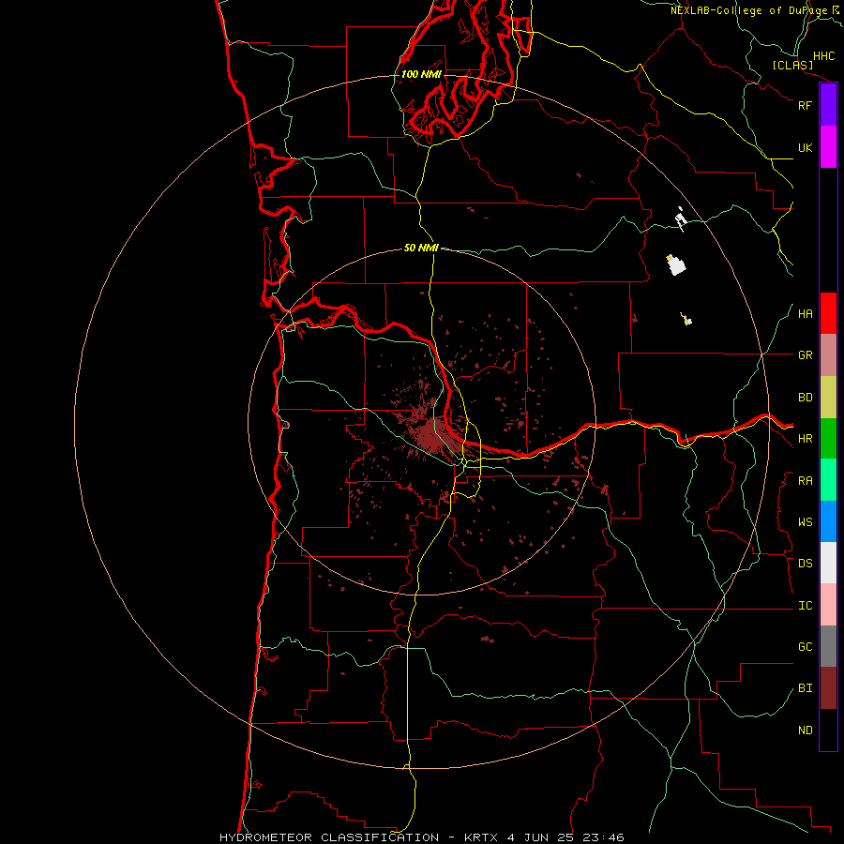Click the BI dark red legend swatch
844x844 pixels.
click(x=828, y=688)
